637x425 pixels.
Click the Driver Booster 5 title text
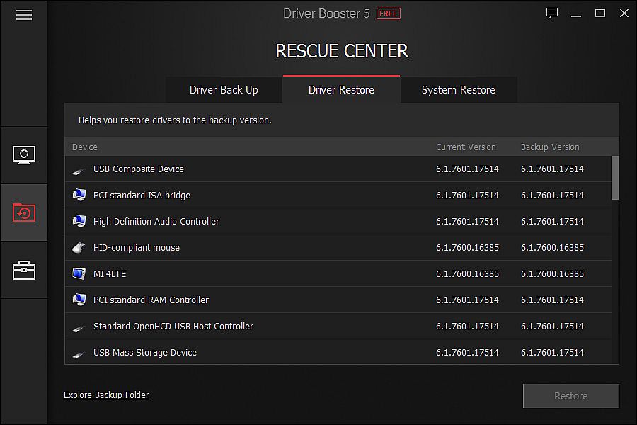326,14
